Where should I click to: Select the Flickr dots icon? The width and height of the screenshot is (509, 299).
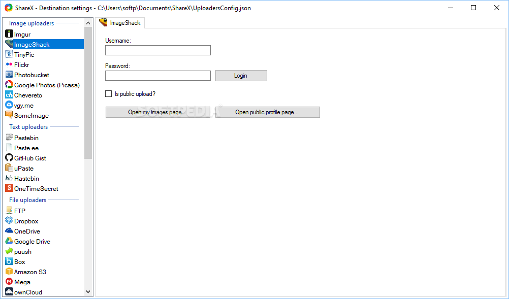coord(9,64)
